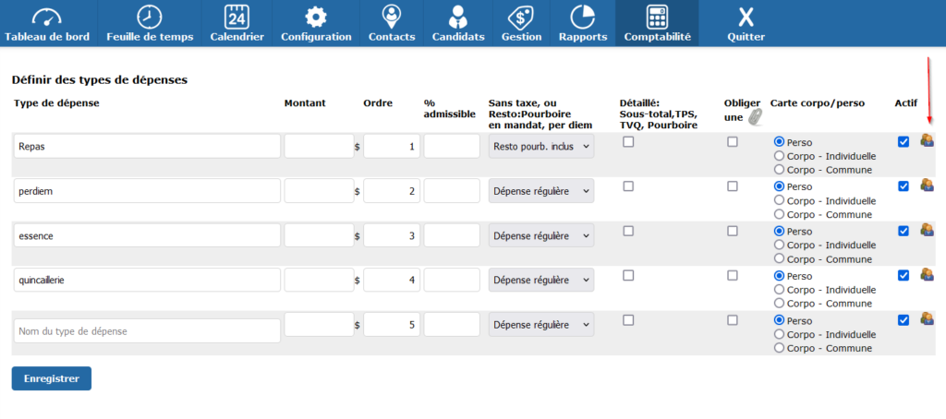Select Corpo - Individuelle for essence

coord(779,245)
